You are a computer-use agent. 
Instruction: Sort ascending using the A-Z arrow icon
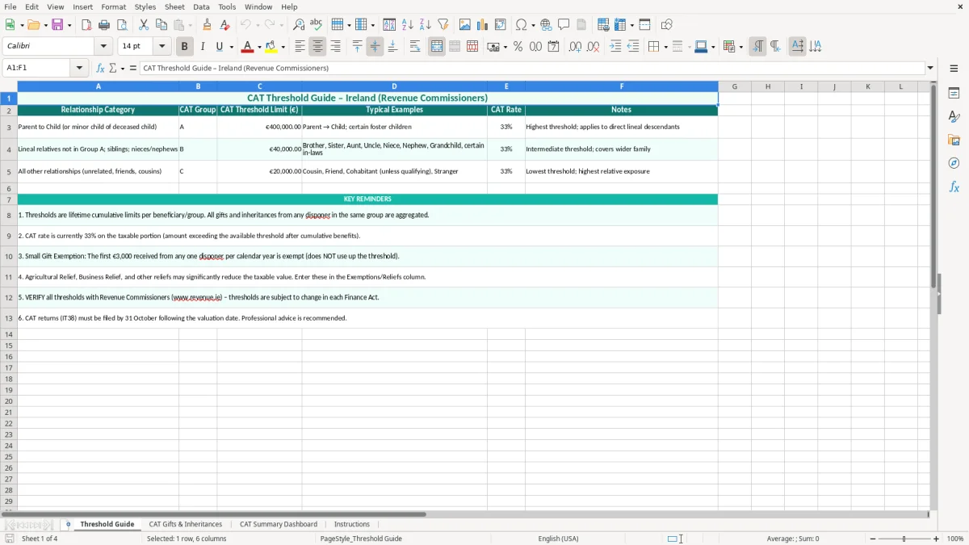point(408,25)
